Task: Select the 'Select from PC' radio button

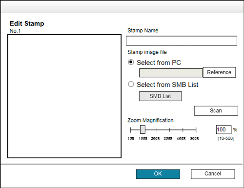Action: pyautogui.click(x=131, y=62)
